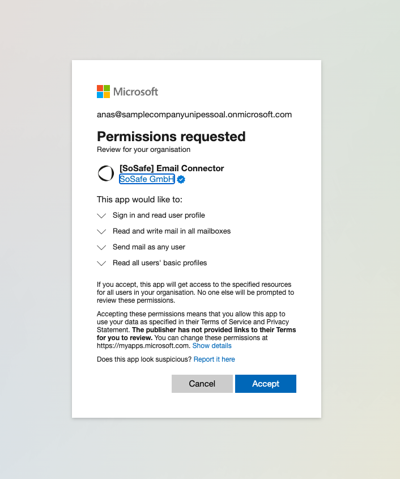The height and width of the screenshot is (479, 400).
Task: Expand 'Read and write mail in all mailboxes'
Action: pos(101,231)
